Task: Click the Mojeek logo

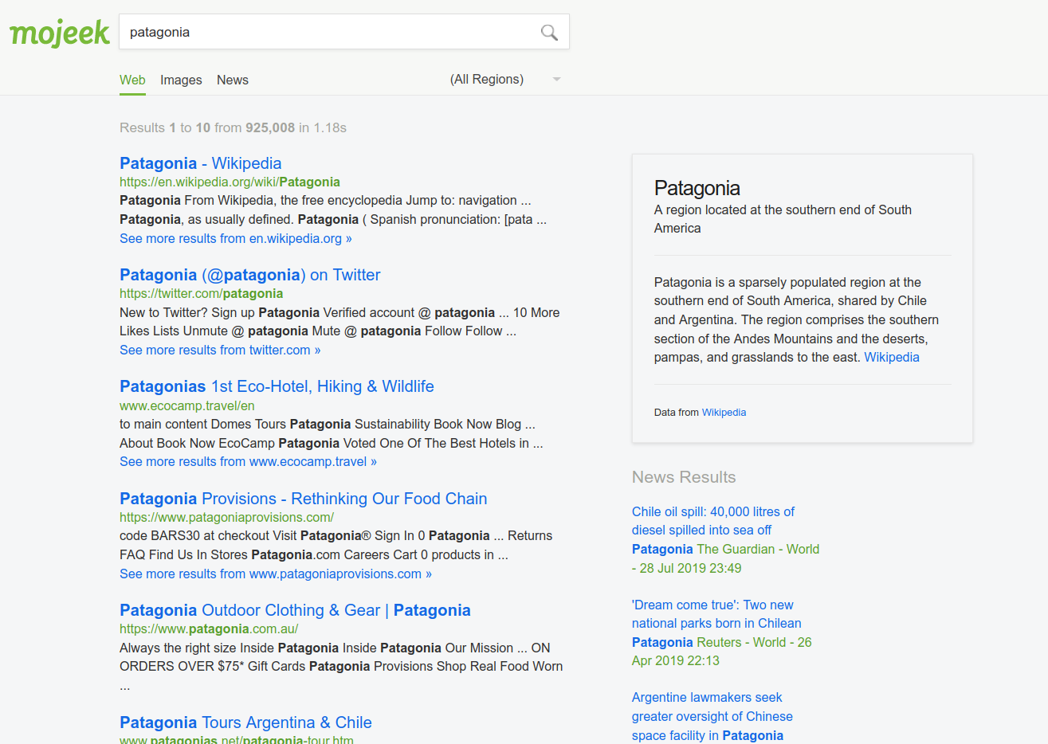Action: tap(60, 33)
